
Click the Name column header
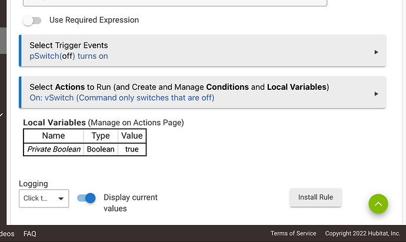[x=54, y=136]
